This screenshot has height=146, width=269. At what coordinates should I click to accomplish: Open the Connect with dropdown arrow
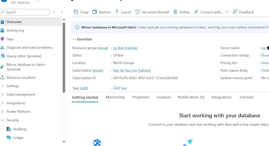point(227,12)
